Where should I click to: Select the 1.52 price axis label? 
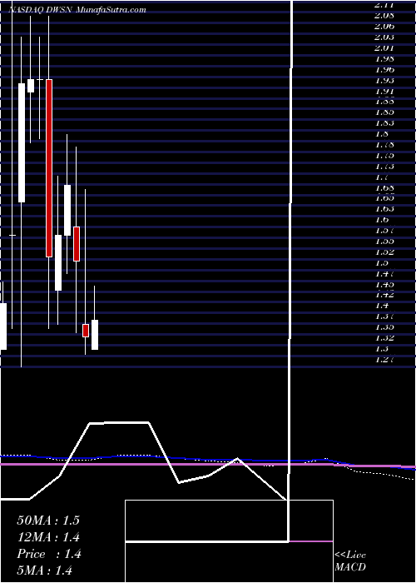tap(384, 252)
